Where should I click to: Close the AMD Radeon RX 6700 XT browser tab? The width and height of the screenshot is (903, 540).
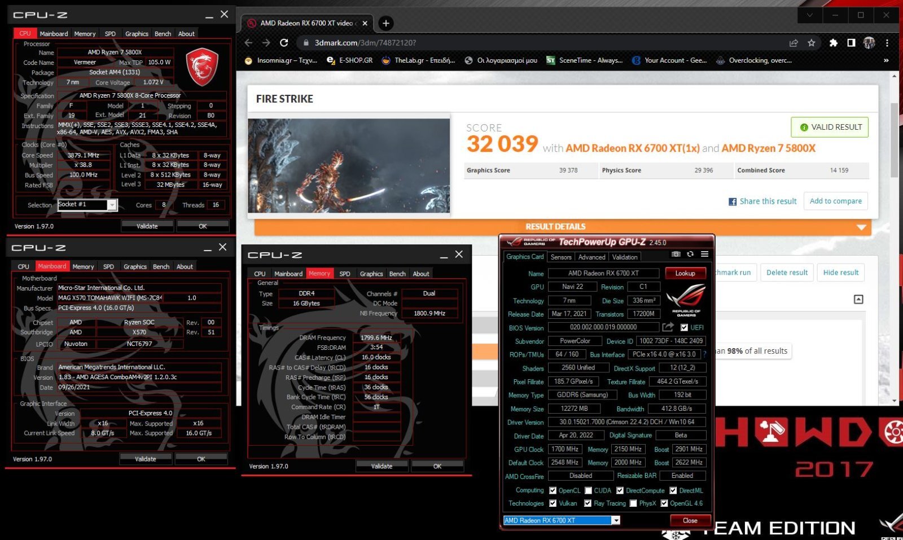pos(365,23)
